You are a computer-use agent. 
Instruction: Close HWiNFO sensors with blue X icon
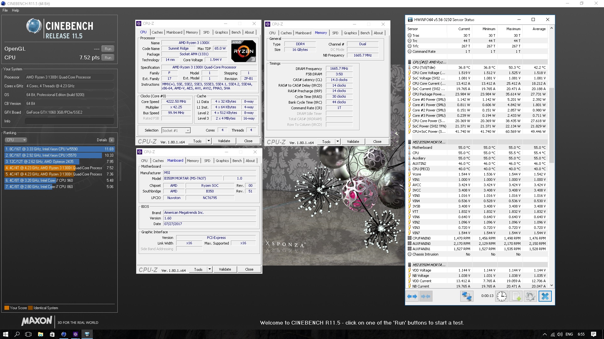click(x=545, y=296)
